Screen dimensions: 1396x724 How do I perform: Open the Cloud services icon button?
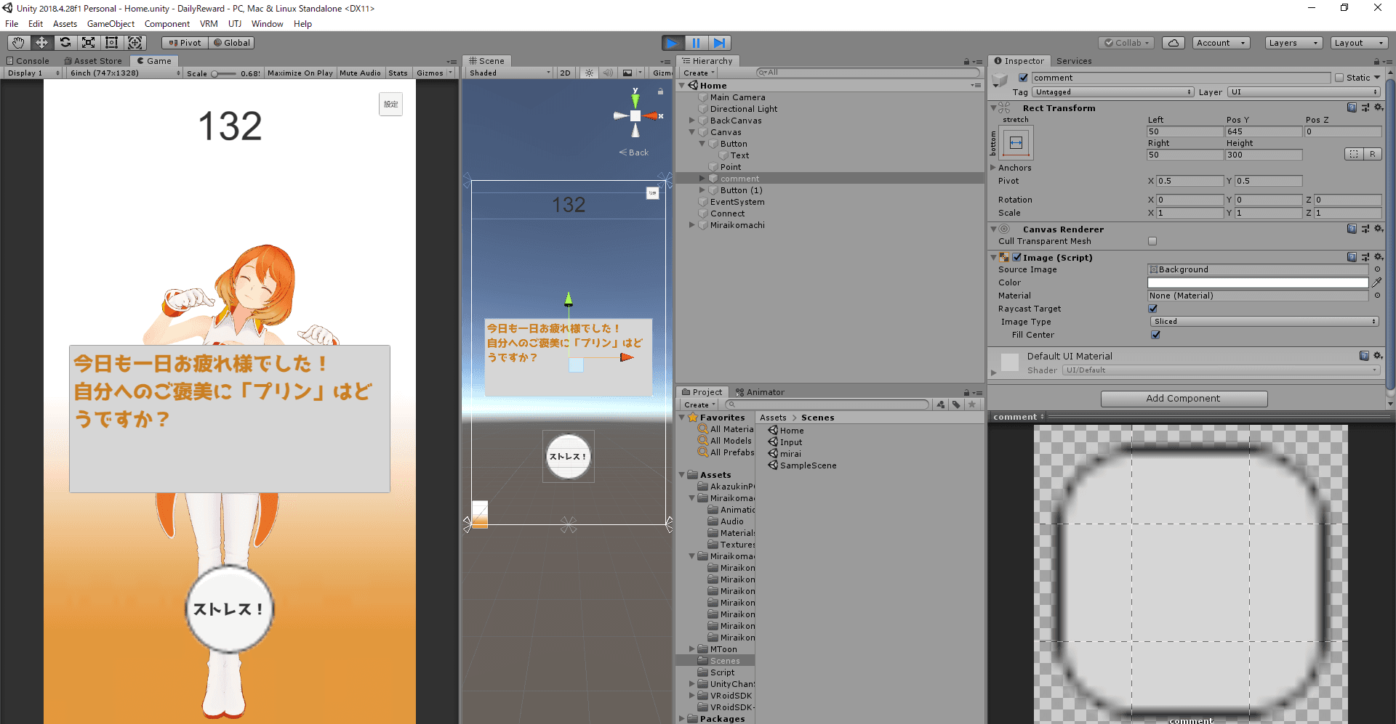tap(1173, 43)
